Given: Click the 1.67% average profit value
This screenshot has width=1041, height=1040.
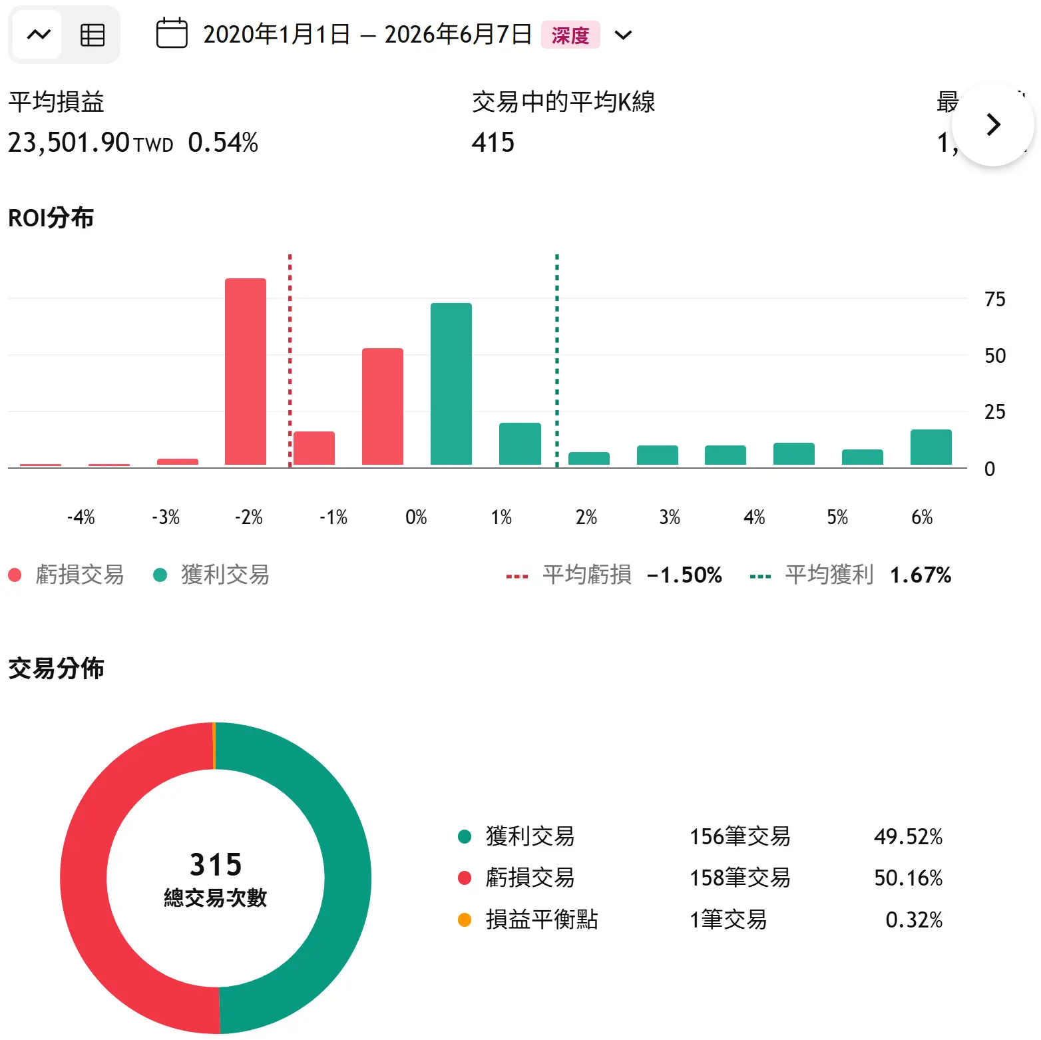Looking at the screenshot, I should pyautogui.click(x=921, y=575).
